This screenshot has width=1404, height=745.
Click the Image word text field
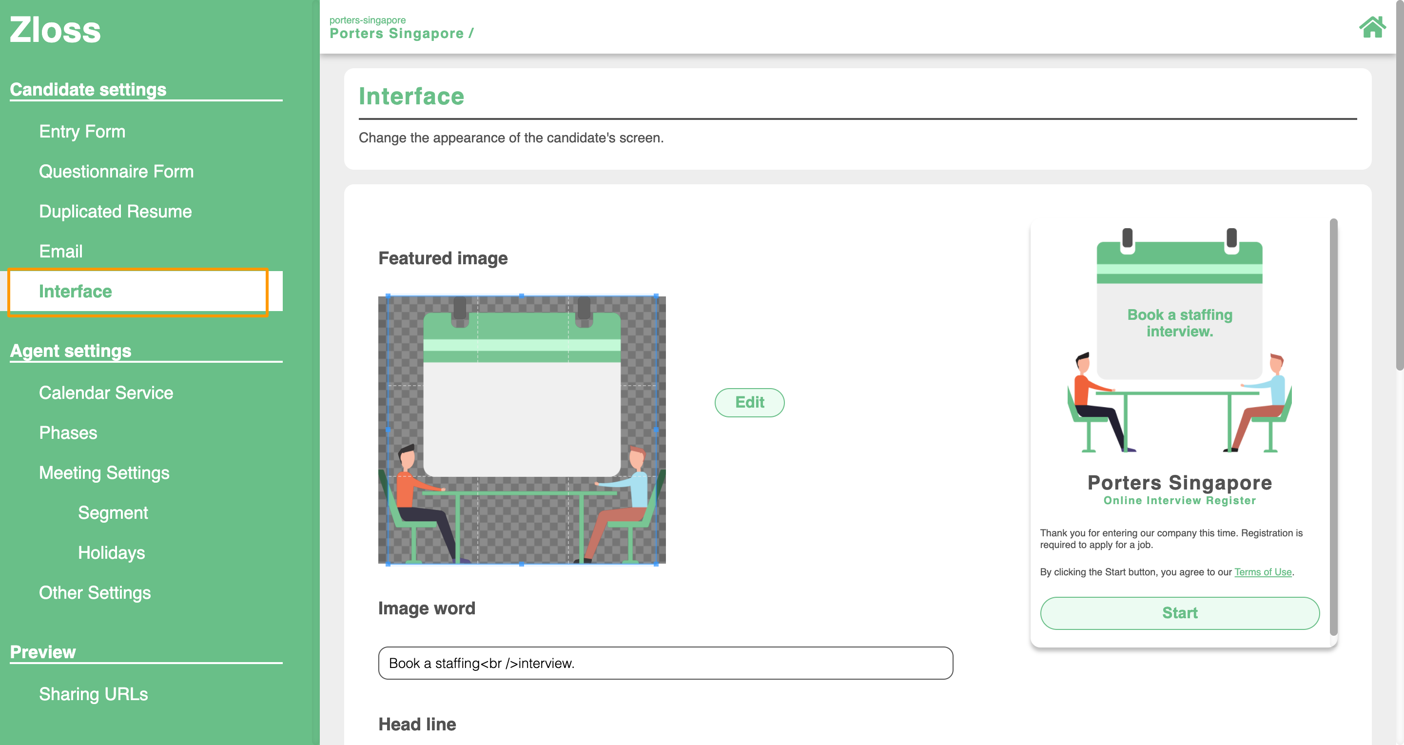665,663
